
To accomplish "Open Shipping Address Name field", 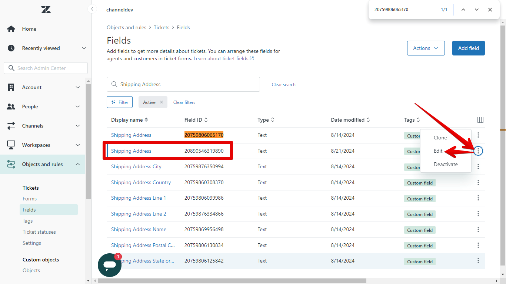I will tap(139, 229).
